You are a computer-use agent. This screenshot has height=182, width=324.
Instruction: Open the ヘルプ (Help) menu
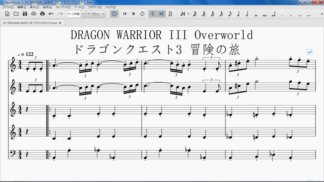pos(111,7)
